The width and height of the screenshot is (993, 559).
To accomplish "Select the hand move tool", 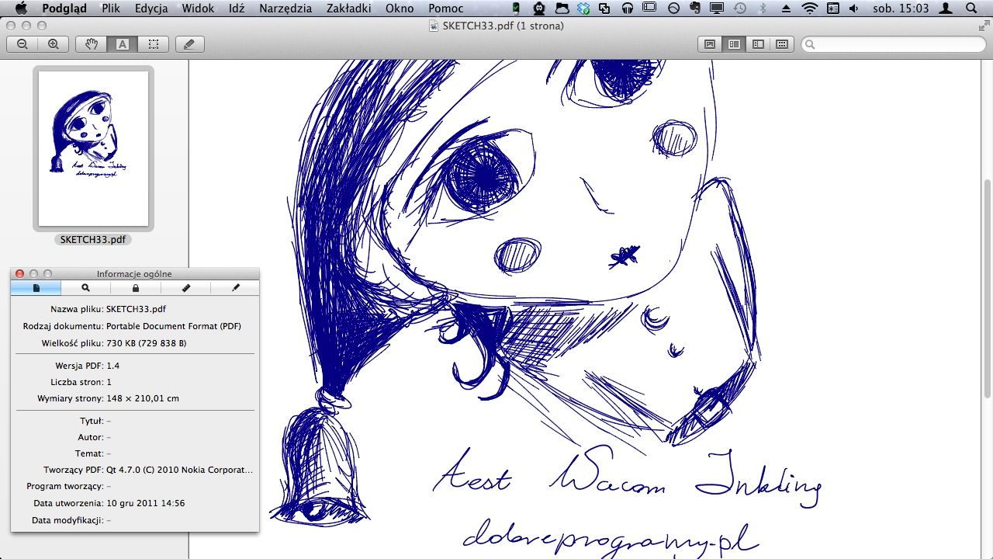I will (91, 44).
